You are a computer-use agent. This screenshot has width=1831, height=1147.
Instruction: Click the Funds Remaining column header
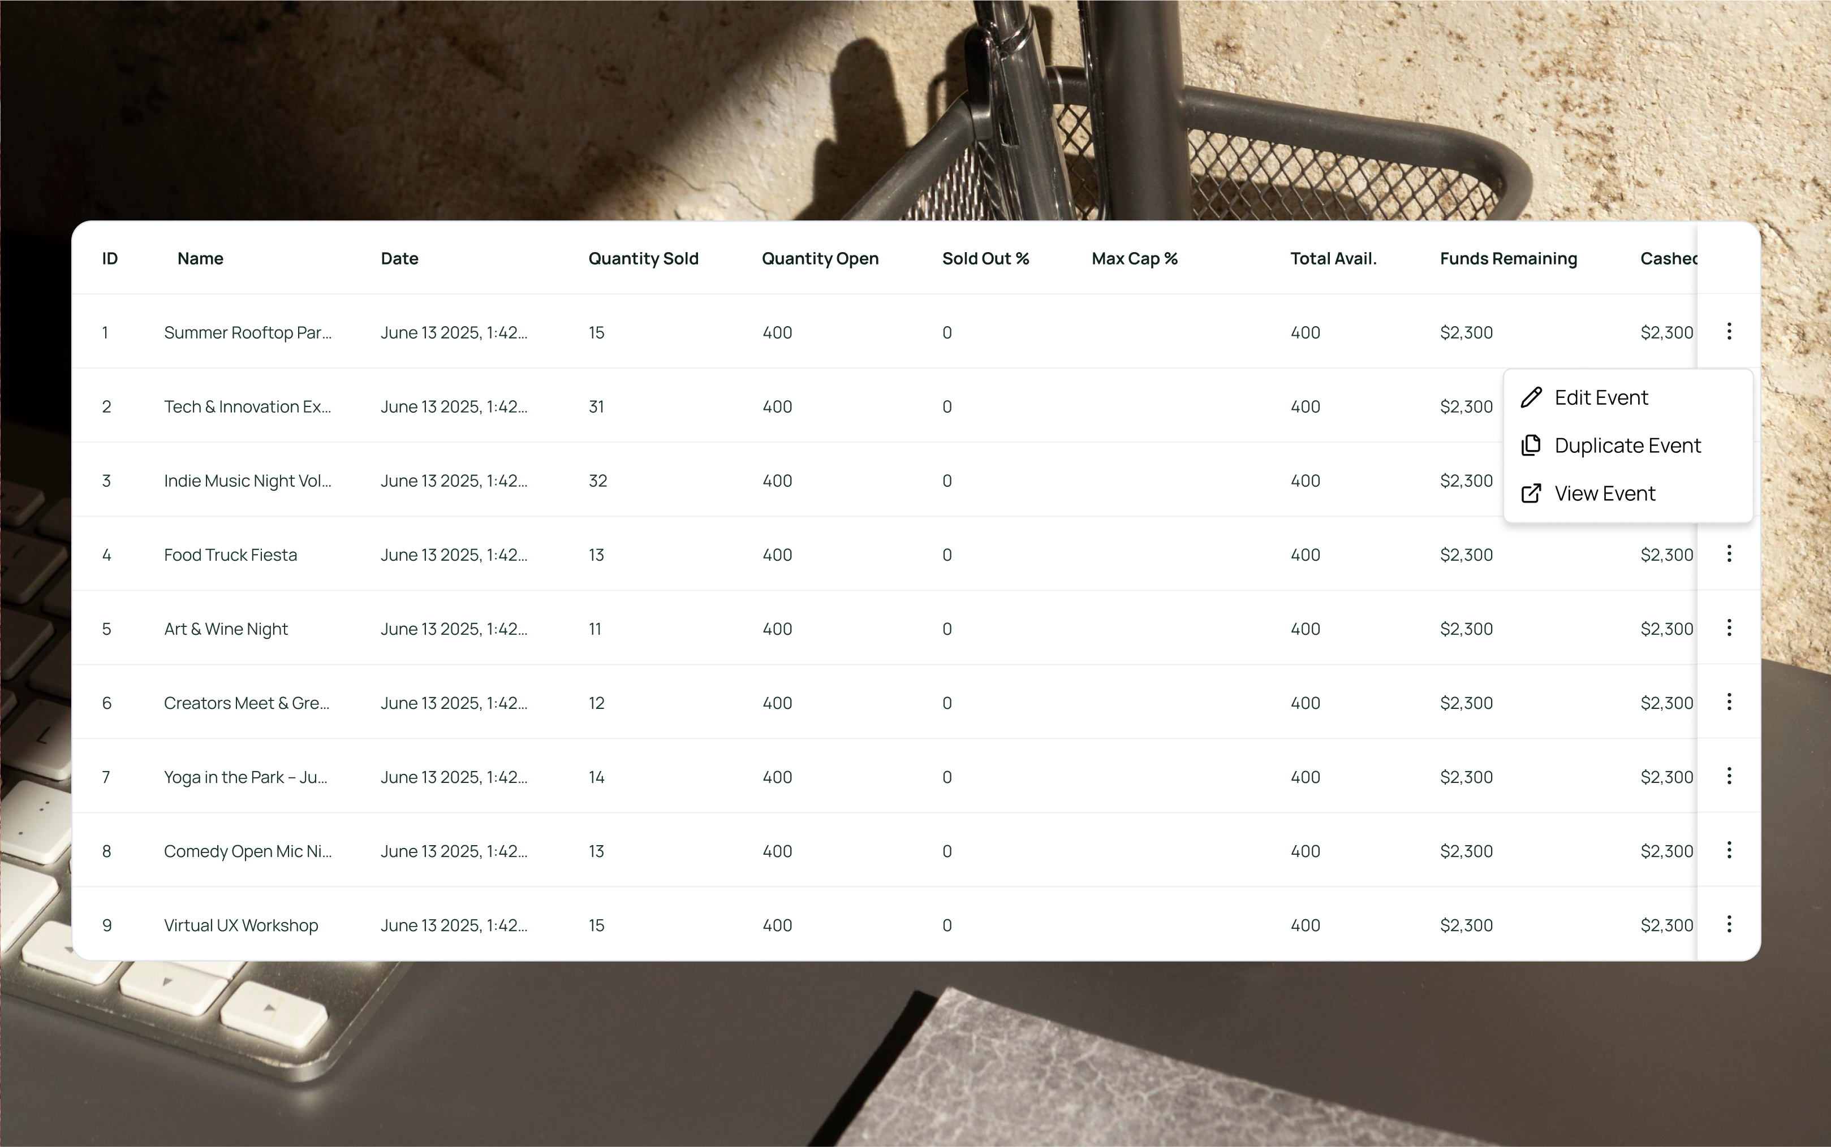click(1509, 259)
